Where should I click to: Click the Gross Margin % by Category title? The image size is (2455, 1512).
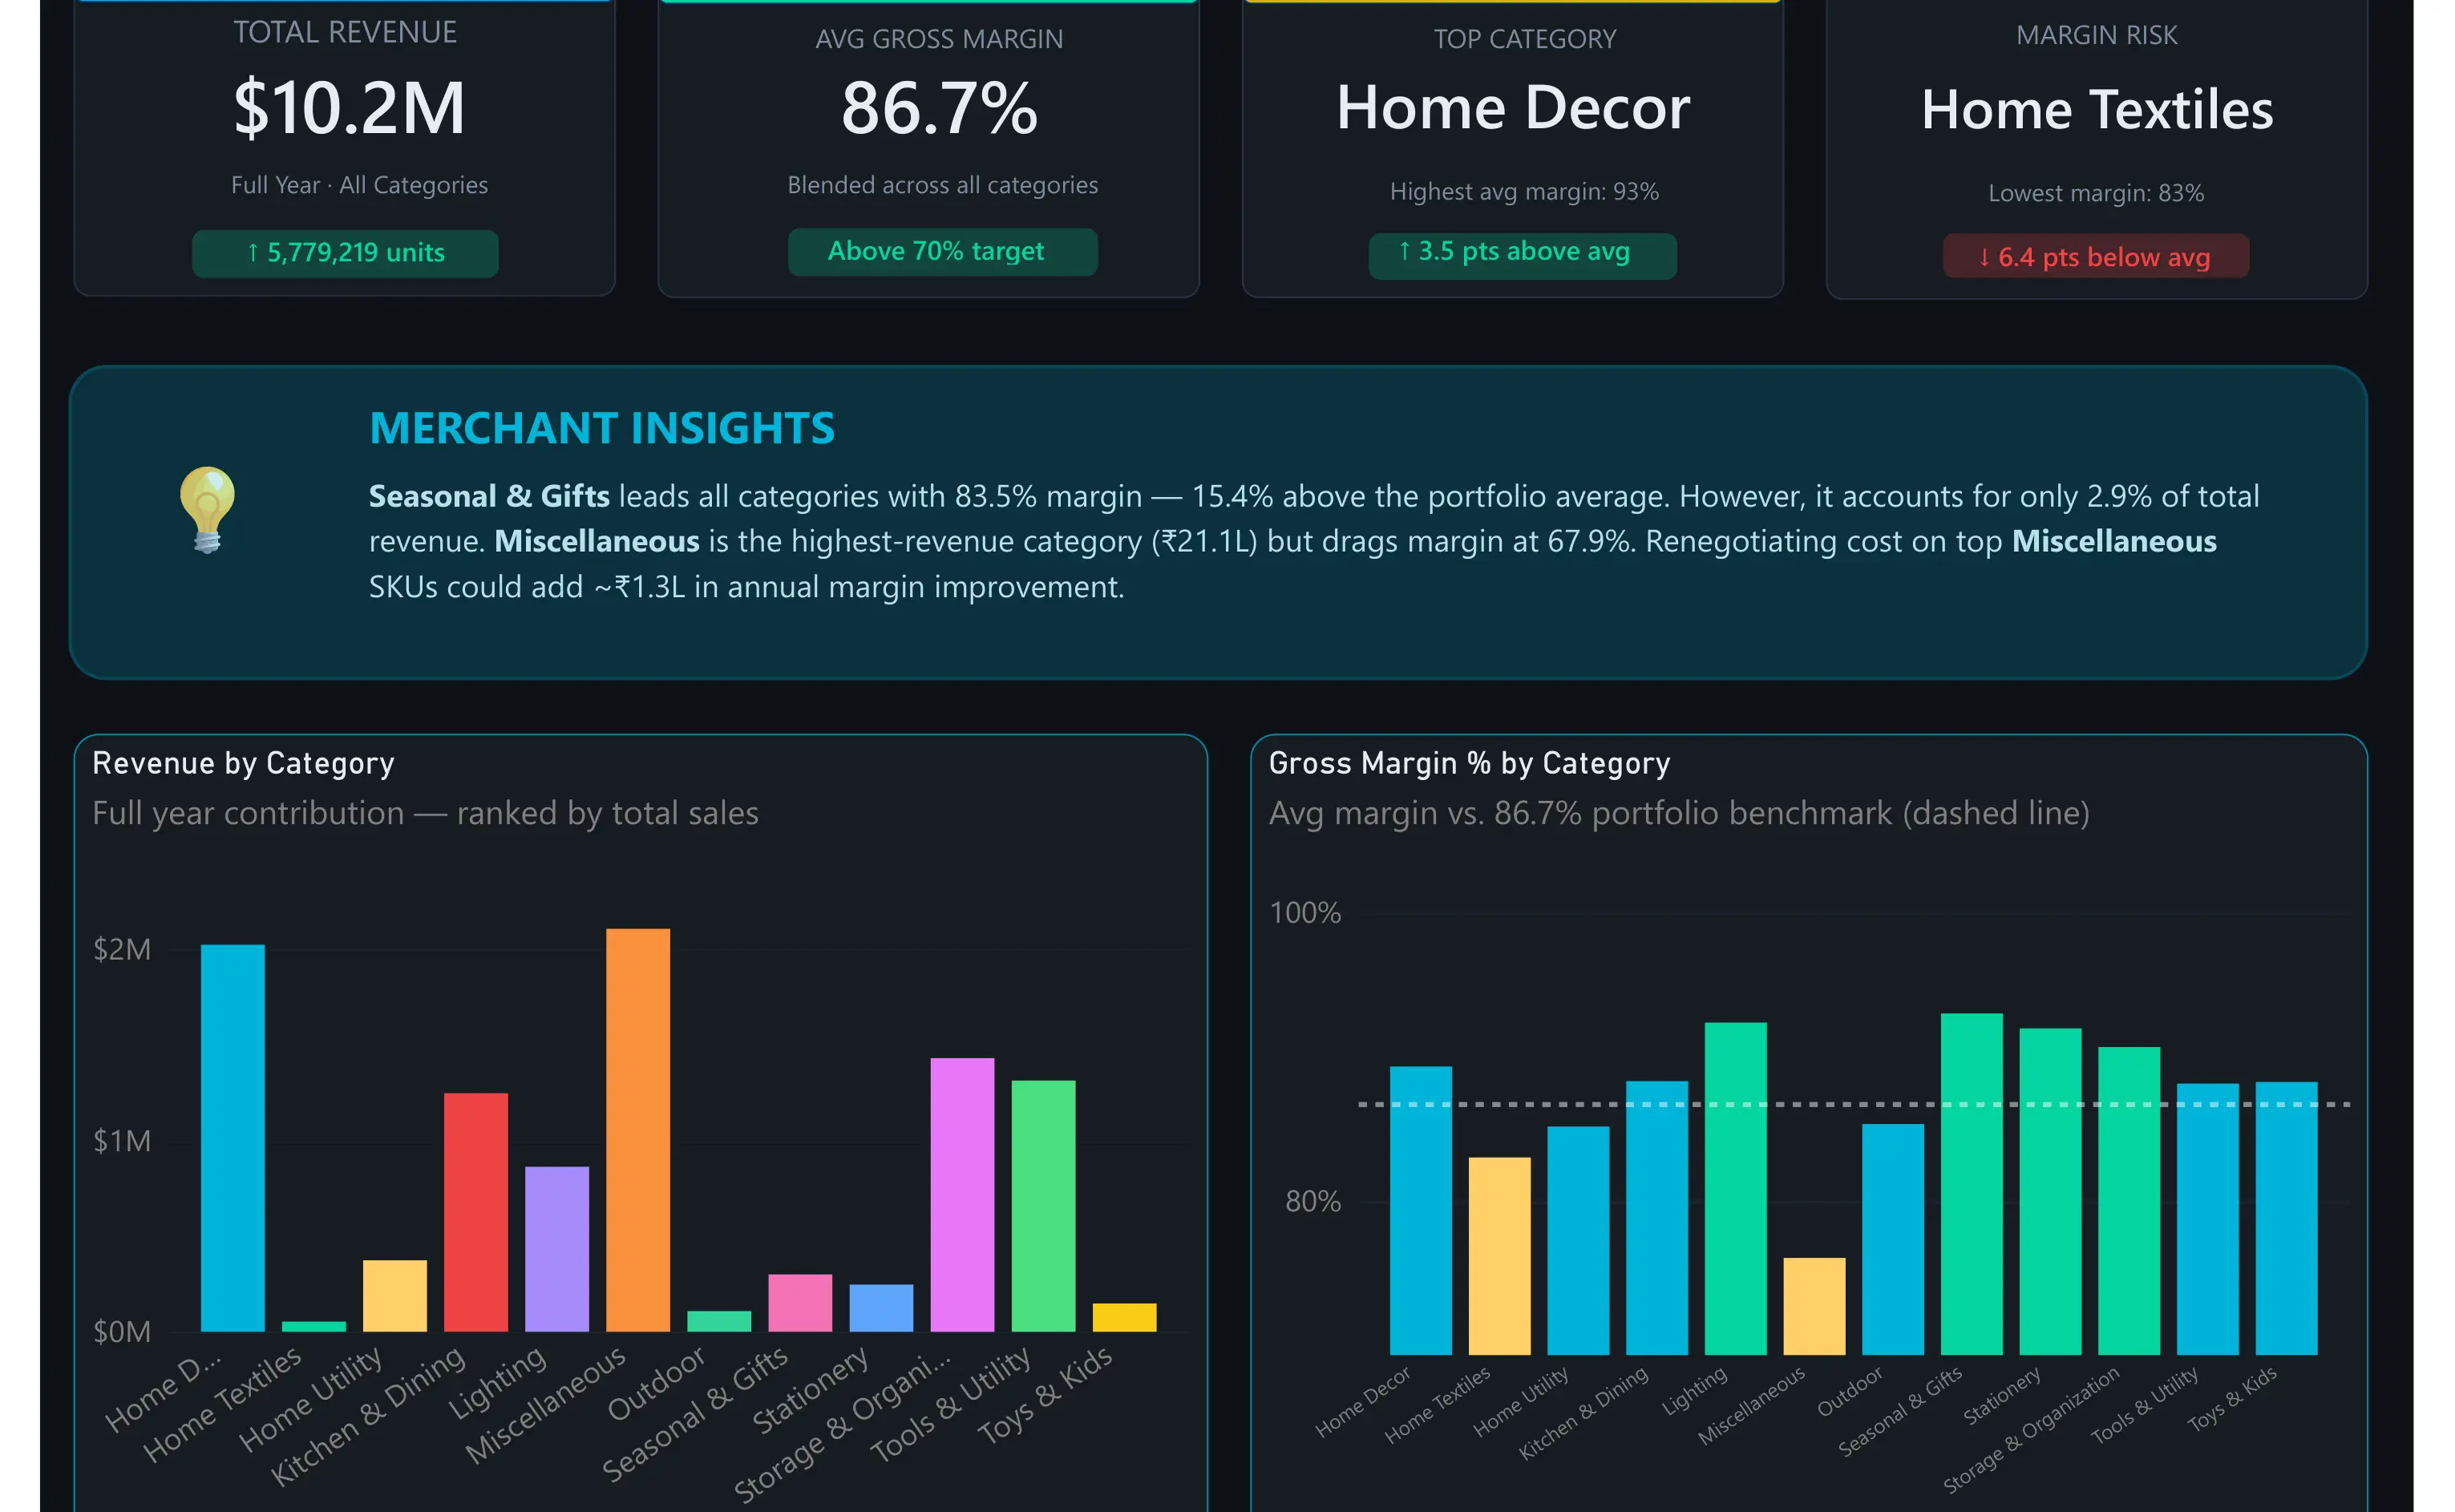[1469, 763]
